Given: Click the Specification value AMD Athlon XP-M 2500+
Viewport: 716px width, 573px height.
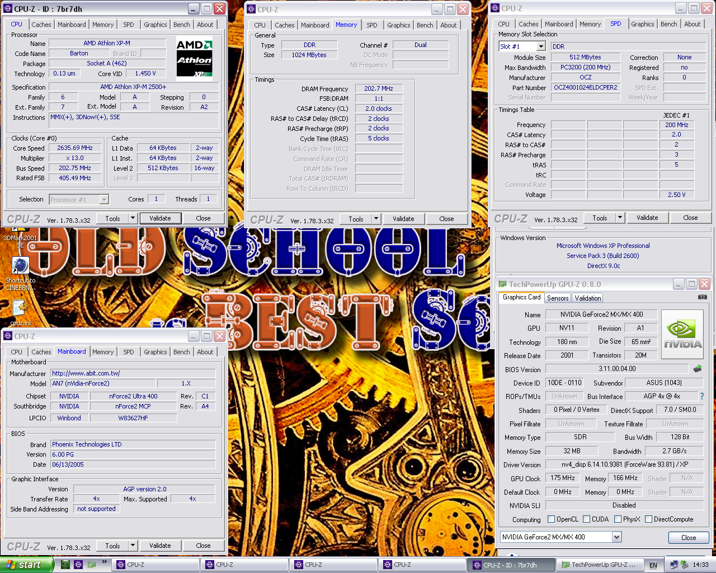Looking at the screenshot, I should pyautogui.click(x=133, y=87).
